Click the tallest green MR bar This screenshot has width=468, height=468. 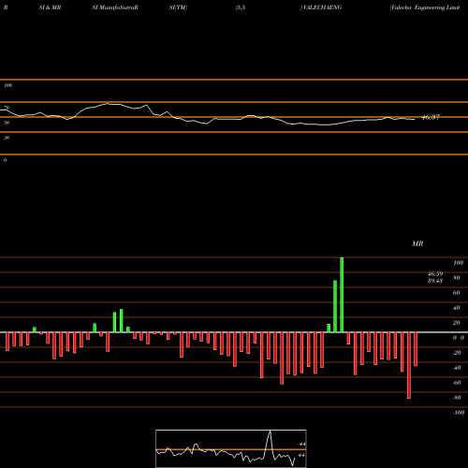point(342,295)
